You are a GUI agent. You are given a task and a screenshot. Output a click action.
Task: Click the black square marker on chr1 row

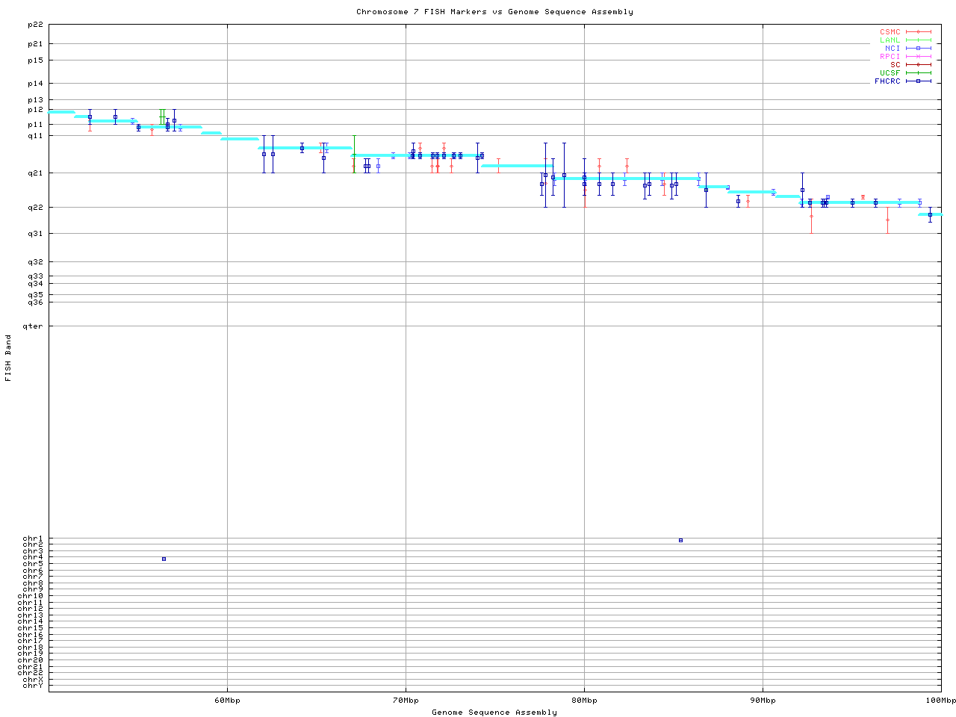[680, 540]
